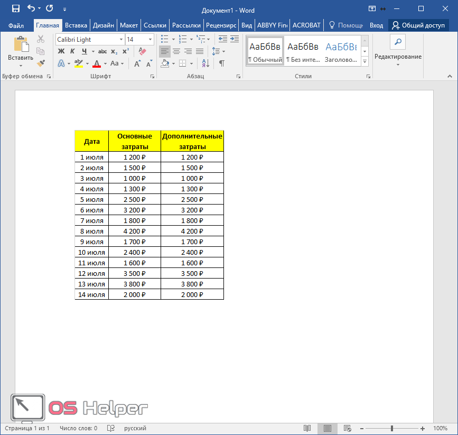Apply subscript formatting
The width and height of the screenshot is (458, 435).
[114, 51]
